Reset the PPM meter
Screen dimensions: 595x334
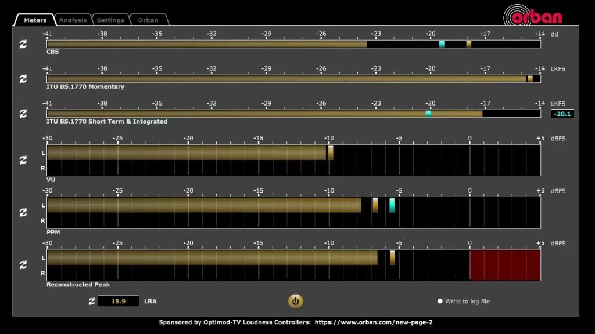pyautogui.click(x=23, y=211)
